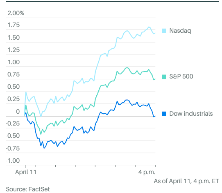Click the 2.00% y-axis label
Viewport: 222px width, 193px height.
pos(16,13)
